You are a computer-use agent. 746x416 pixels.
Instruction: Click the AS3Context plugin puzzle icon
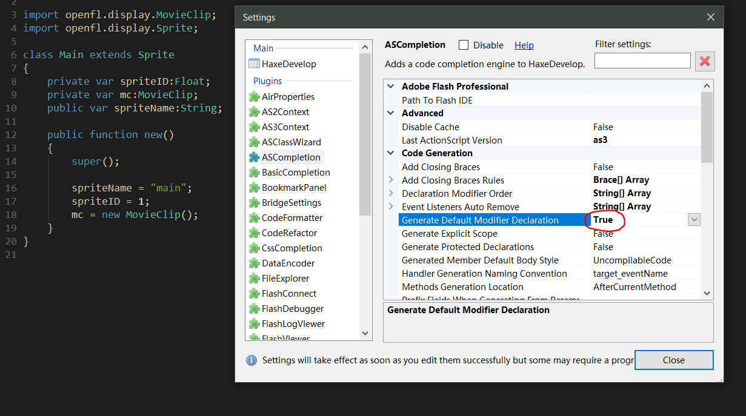click(x=254, y=127)
